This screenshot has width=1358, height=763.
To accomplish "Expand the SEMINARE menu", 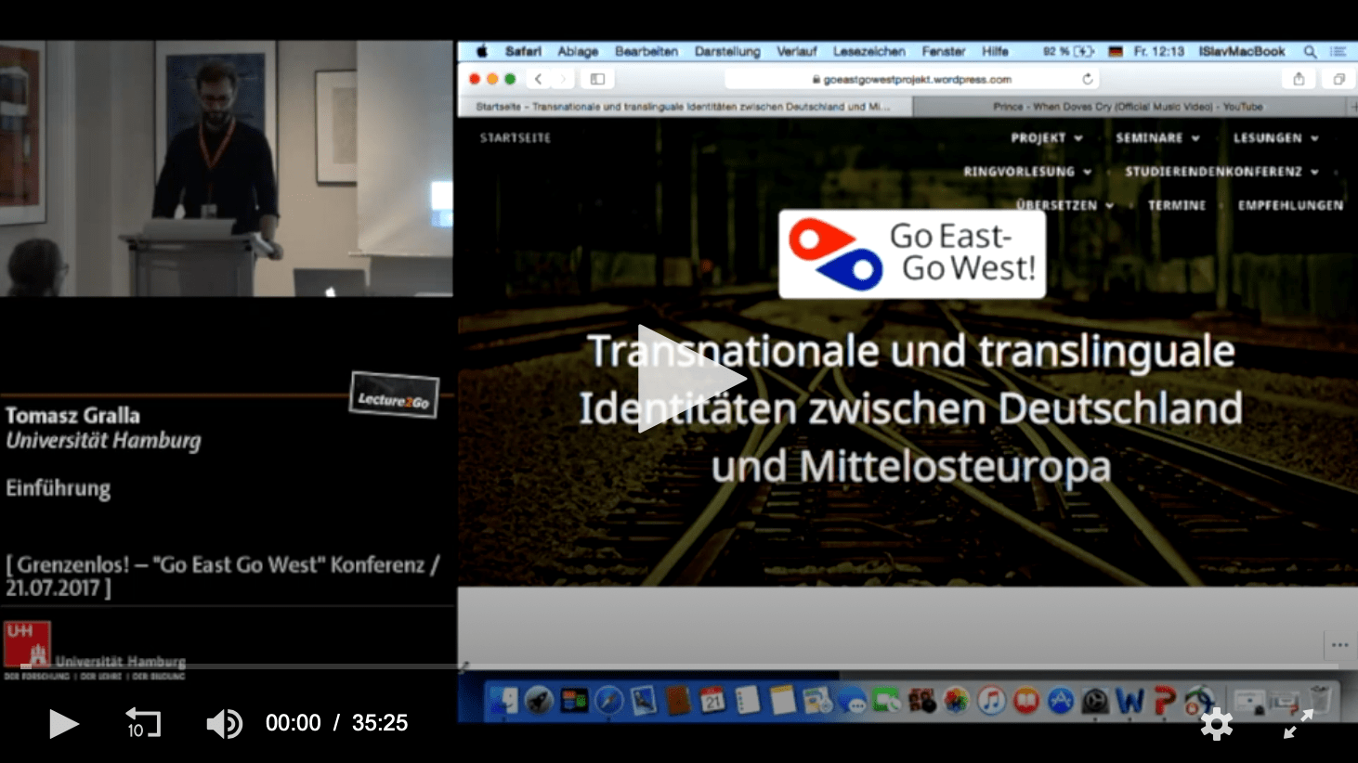I will tap(1157, 137).
